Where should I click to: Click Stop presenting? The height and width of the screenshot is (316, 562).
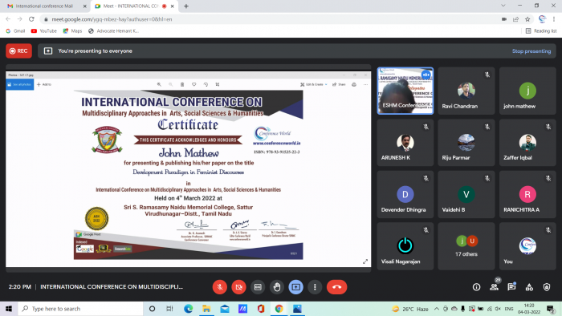531,51
